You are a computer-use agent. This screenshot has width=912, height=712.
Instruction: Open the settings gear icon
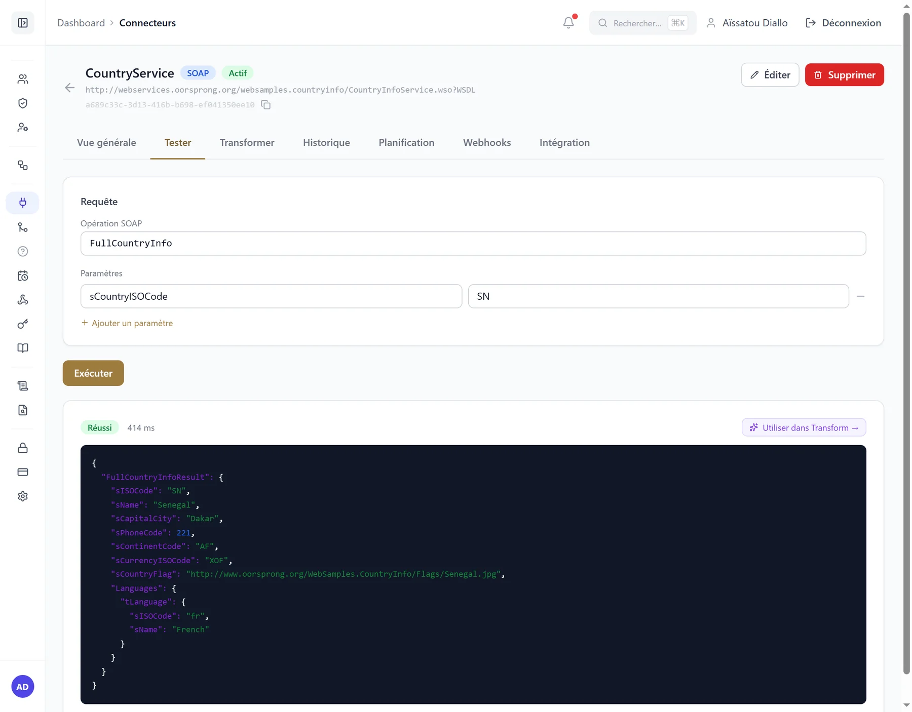click(23, 496)
